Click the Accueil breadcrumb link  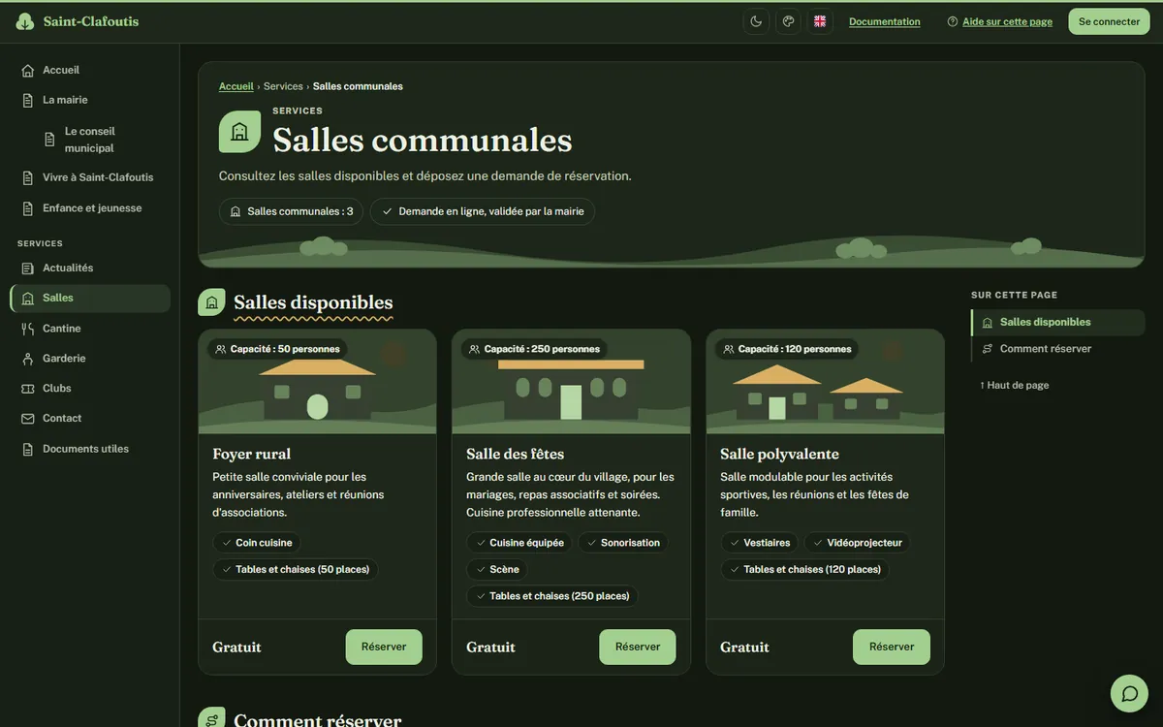click(x=236, y=86)
